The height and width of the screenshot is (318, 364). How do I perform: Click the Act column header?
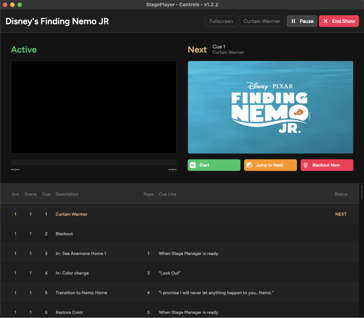(x=15, y=194)
